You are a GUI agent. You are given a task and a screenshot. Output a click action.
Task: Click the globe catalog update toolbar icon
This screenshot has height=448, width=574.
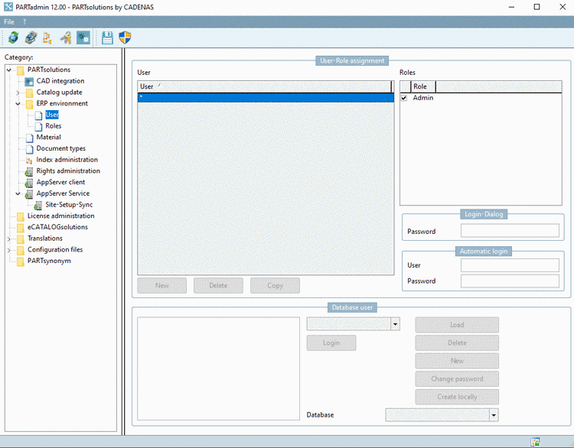point(13,37)
